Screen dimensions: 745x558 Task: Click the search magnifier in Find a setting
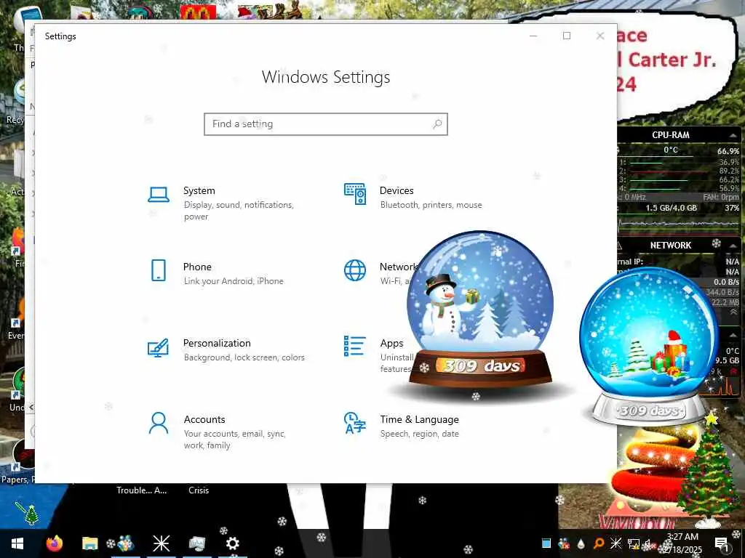[437, 124]
